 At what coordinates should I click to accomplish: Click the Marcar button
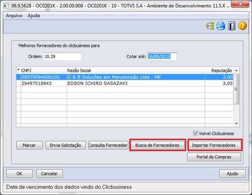tap(30, 145)
